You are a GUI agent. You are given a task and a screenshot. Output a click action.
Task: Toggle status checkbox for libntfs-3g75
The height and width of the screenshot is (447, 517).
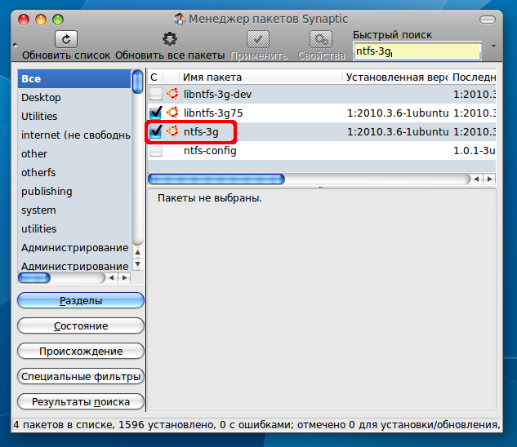click(156, 113)
